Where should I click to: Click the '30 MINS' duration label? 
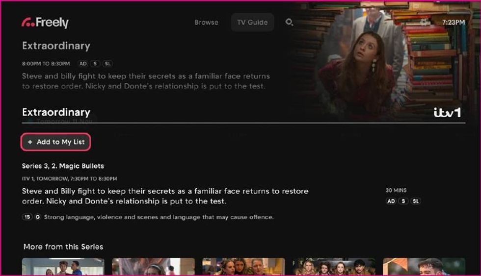396,190
